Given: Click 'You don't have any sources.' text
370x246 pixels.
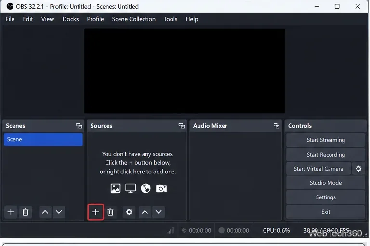Looking at the screenshot, I should (x=138, y=154).
